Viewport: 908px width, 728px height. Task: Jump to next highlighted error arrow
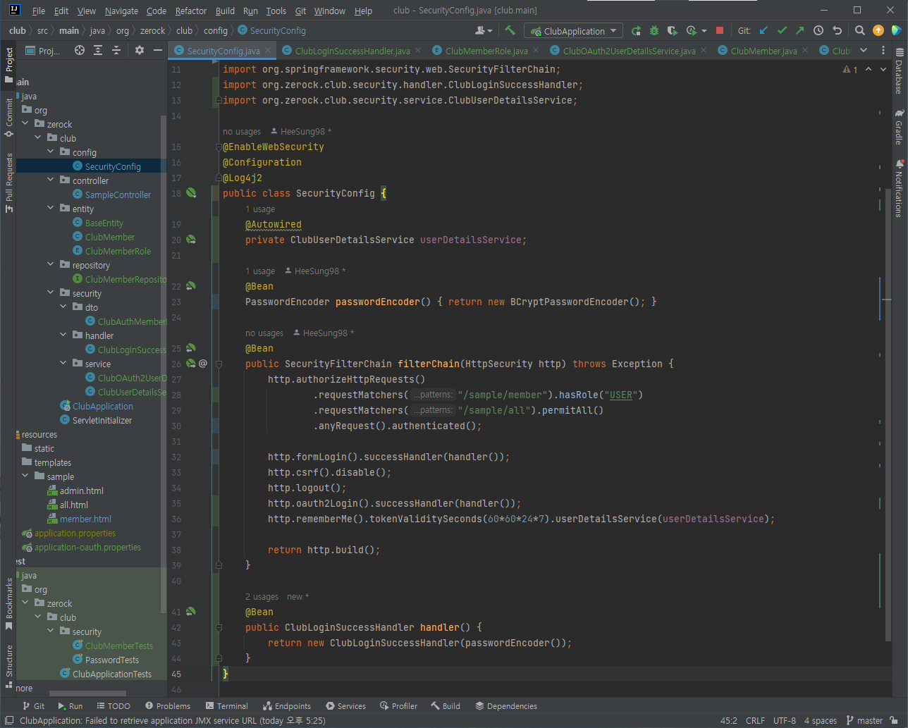pos(883,70)
